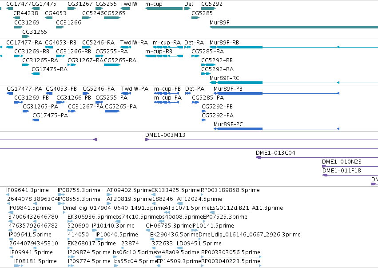The width and height of the screenshot is (378, 268).
Task: Click the EK268017.5prime EST label
Action: (92, 244)
